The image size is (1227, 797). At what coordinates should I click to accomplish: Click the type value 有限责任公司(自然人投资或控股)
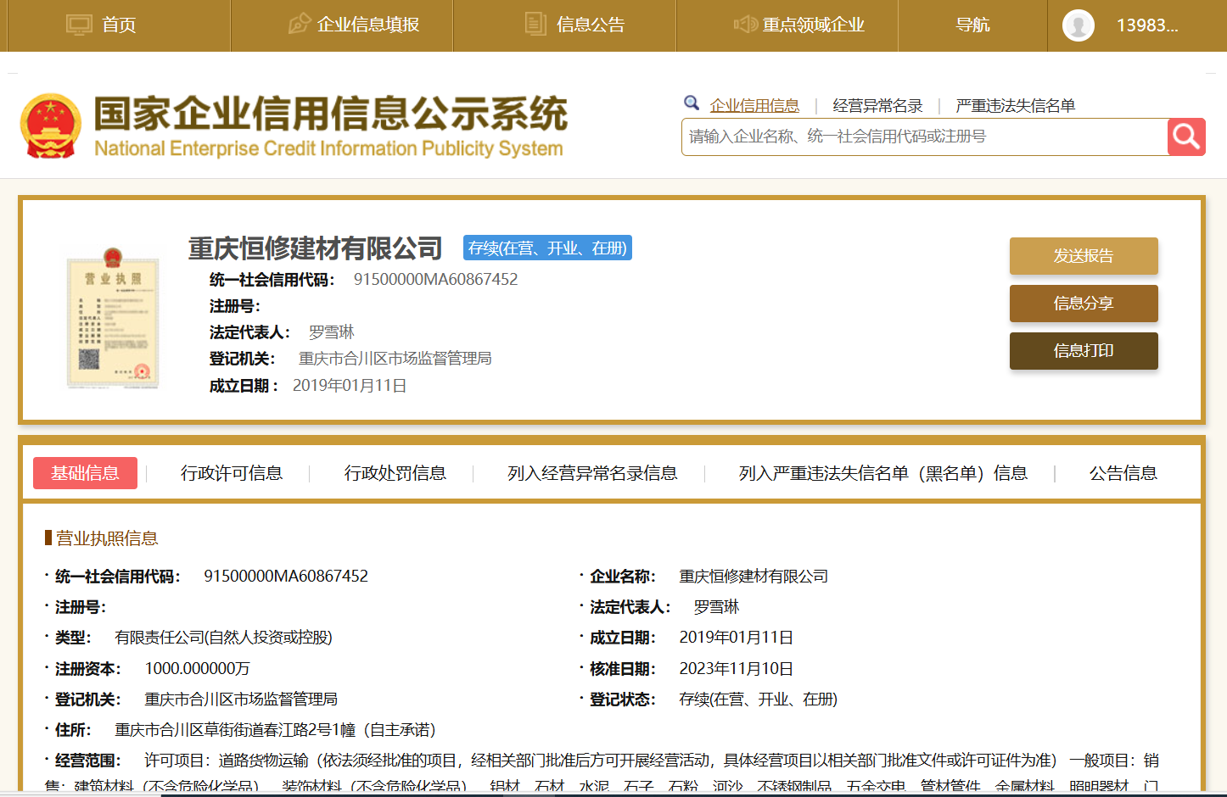[223, 638]
